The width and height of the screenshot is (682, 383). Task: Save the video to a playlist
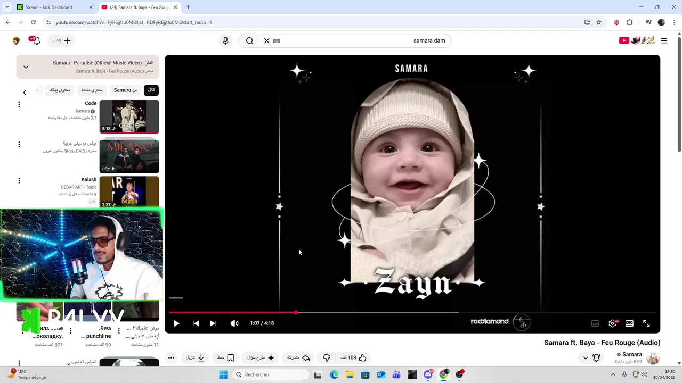(x=225, y=358)
